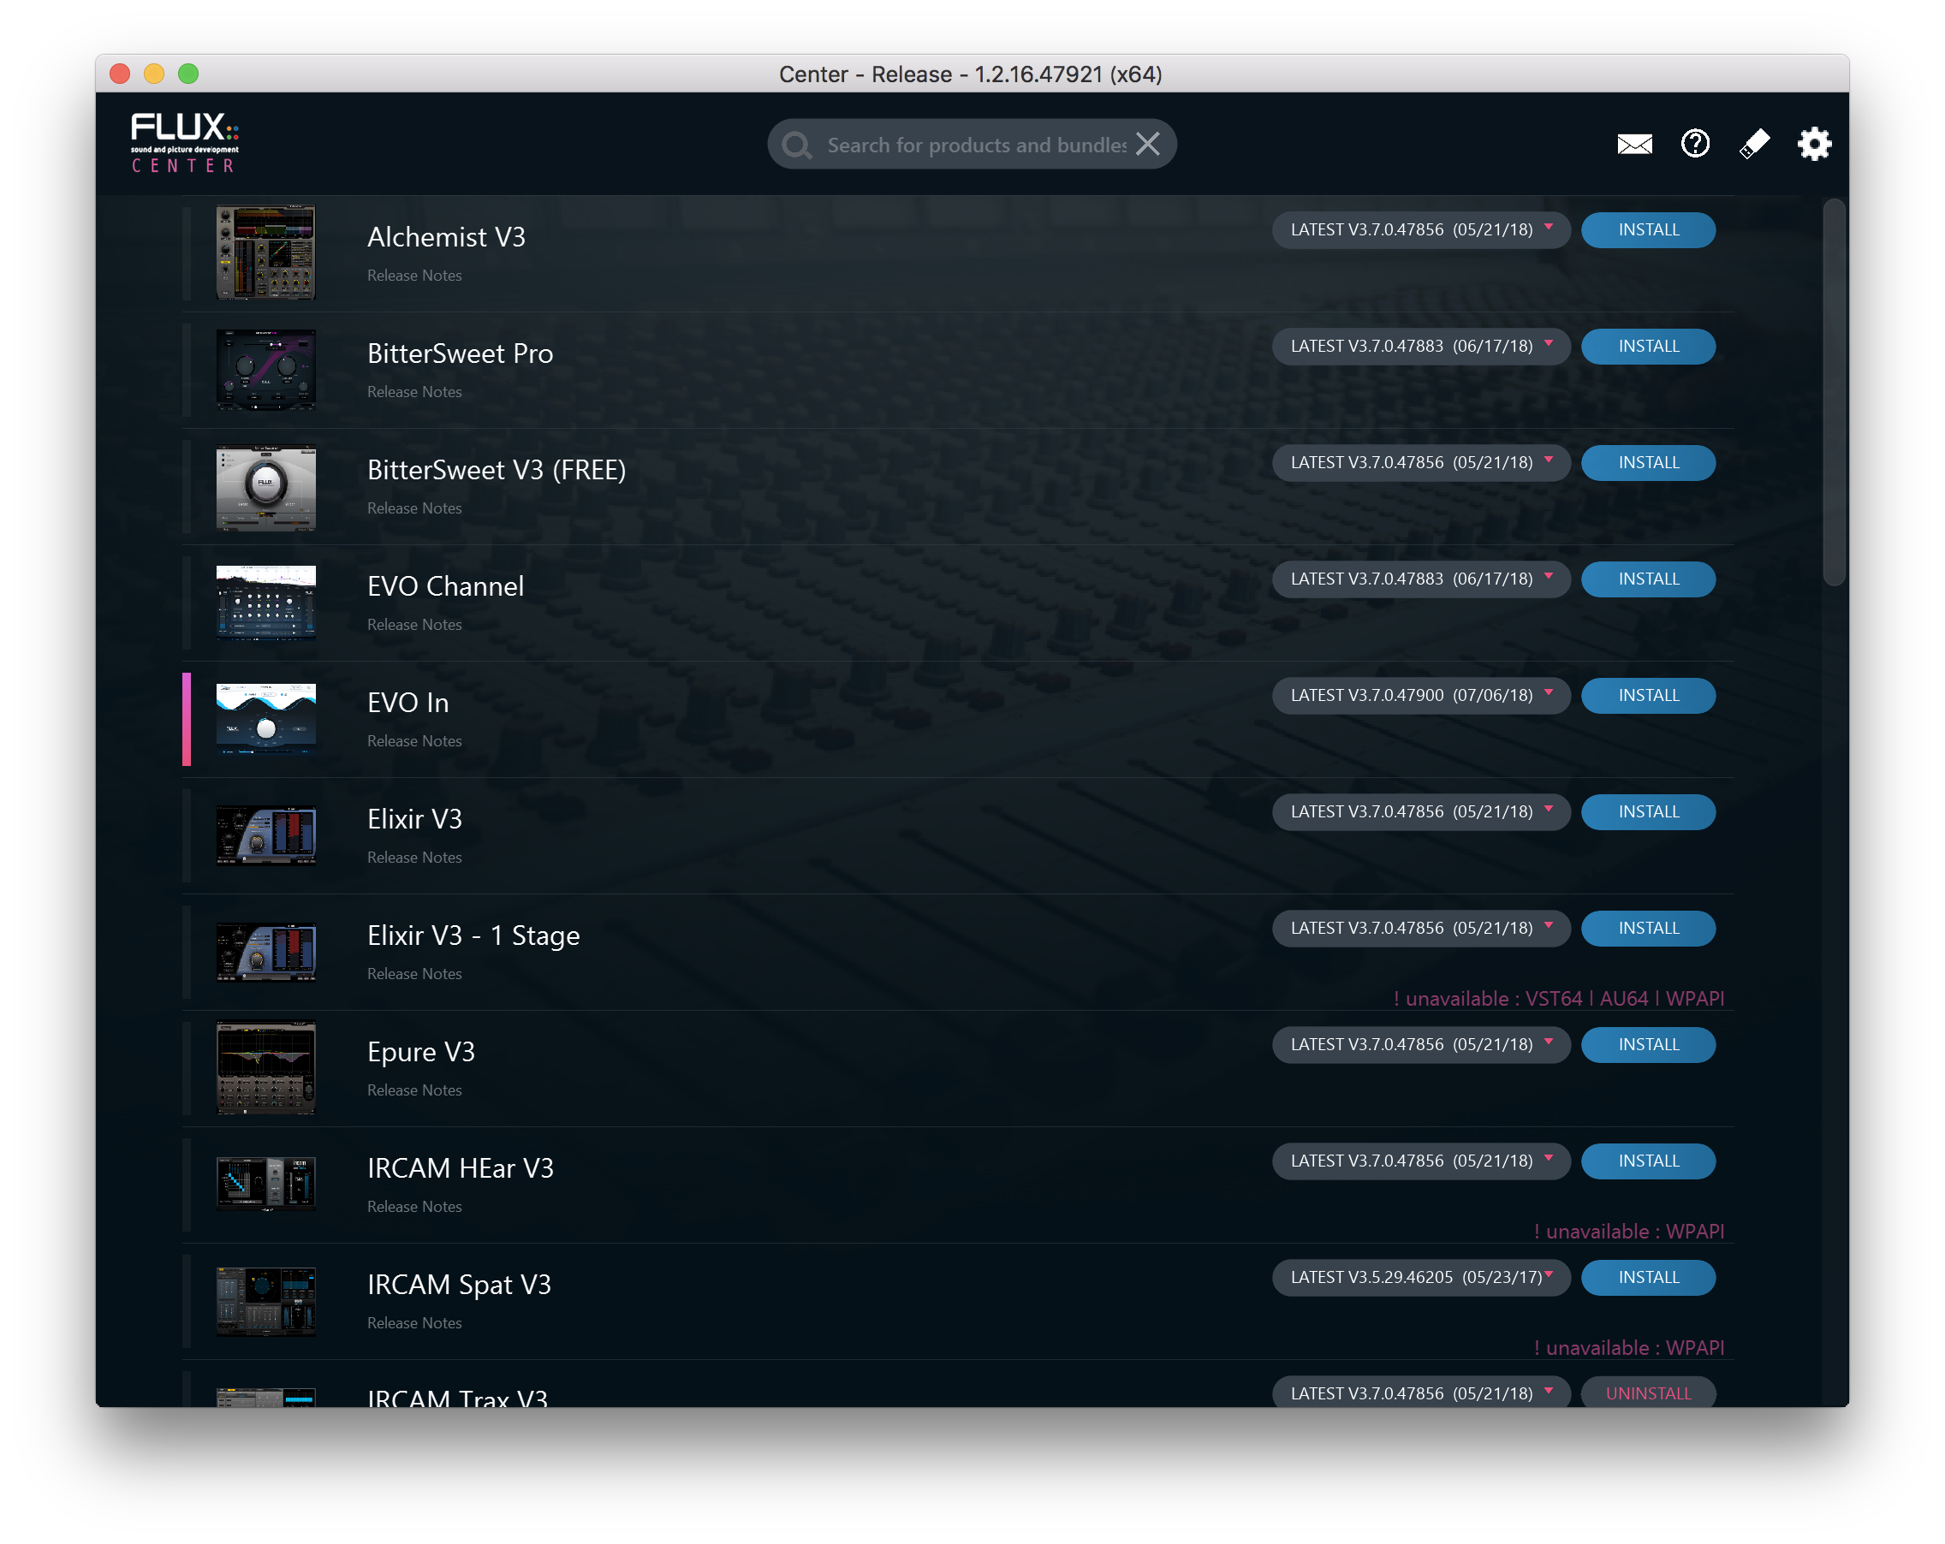1945x1544 pixels.
Task: Click the help question mark icon
Action: point(1694,144)
